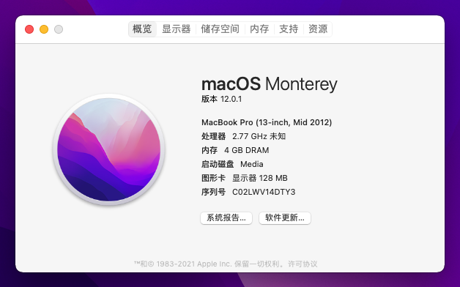460x287 pixels.
Task: Click MacBook Pro (13-inch, Mid 2012) text
Action: (267, 122)
